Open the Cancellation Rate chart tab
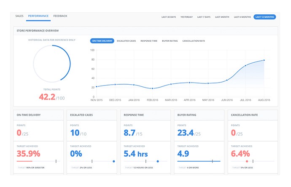This screenshot has width=291, height=187. 194,41
